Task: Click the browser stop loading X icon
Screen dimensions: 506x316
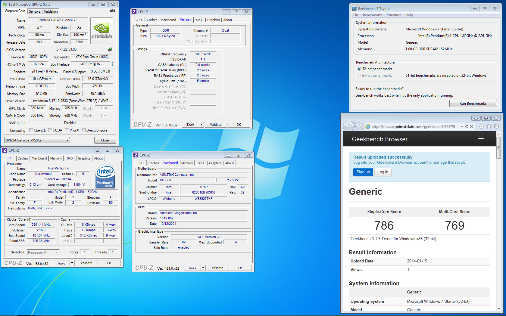Action: click(472, 126)
